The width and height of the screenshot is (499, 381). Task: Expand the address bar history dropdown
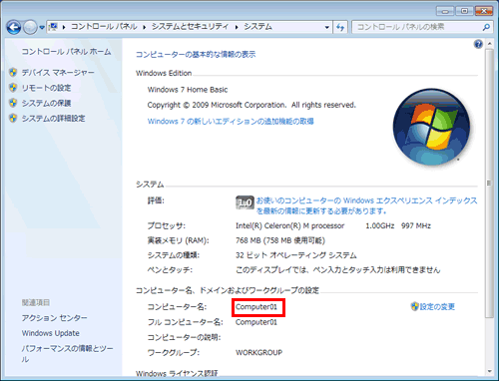[327, 27]
